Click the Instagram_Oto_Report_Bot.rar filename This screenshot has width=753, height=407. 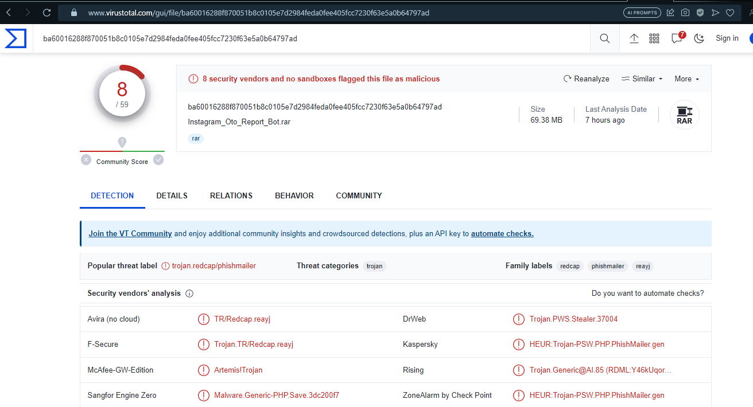[x=239, y=122]
